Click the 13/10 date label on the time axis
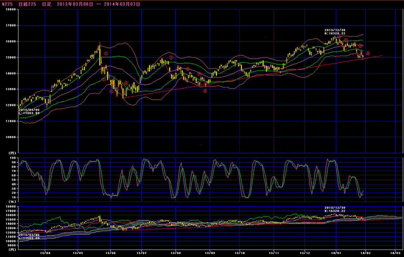This screenshot has height=257, width=404. coord(240,253)
